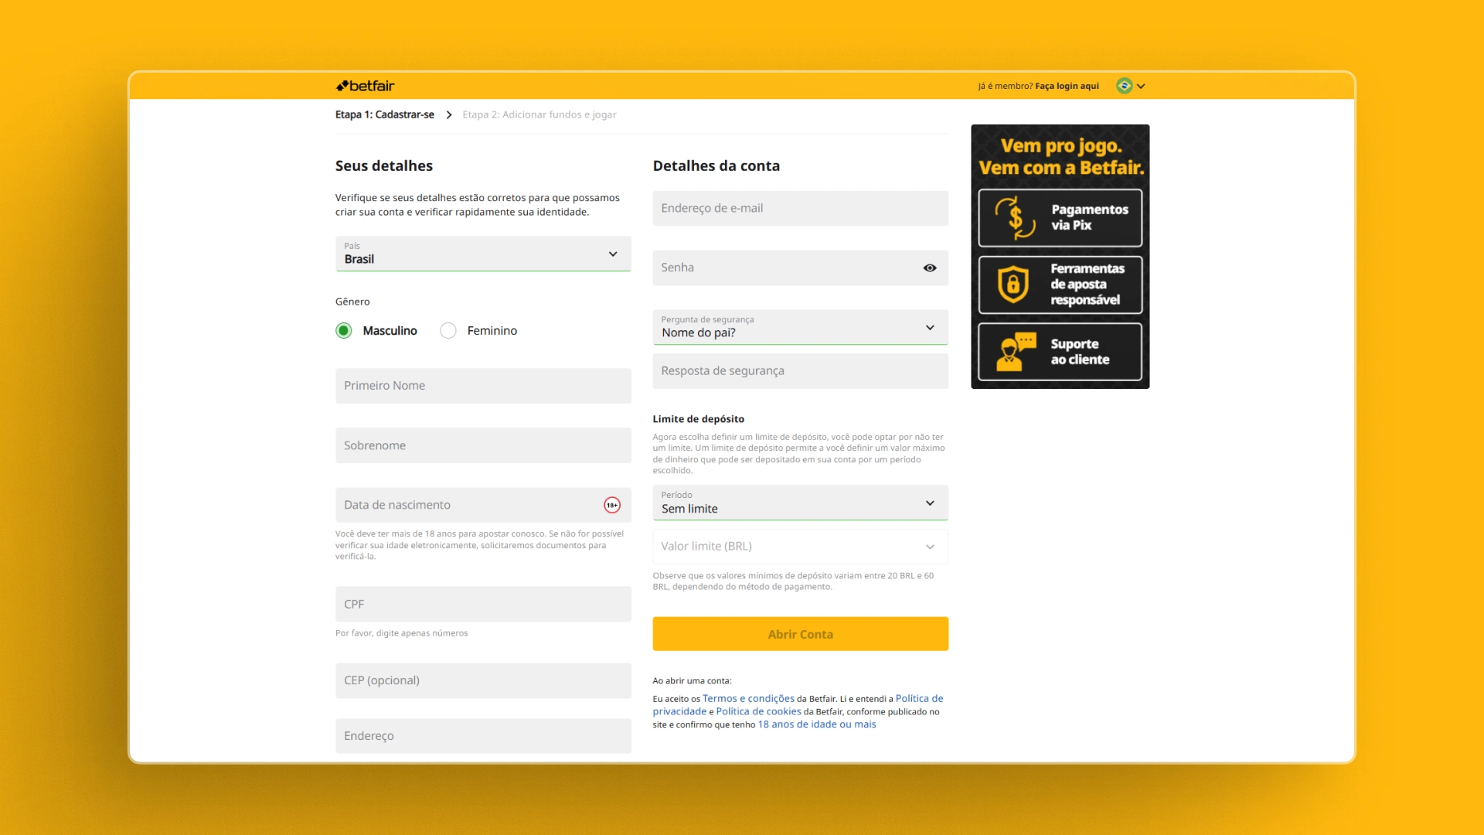The height and width of the screenshot is (835, 1484).
Task: Click the 18 anos de idade ou mais link
Action: (x=817, y=724)
